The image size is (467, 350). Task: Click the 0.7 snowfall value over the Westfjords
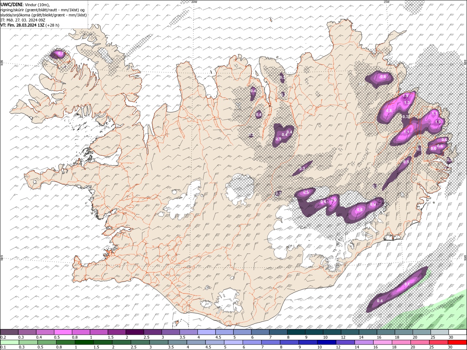[x=61, y=54]
